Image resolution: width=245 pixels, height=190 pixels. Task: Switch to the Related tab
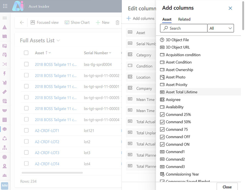coord(184,19)
